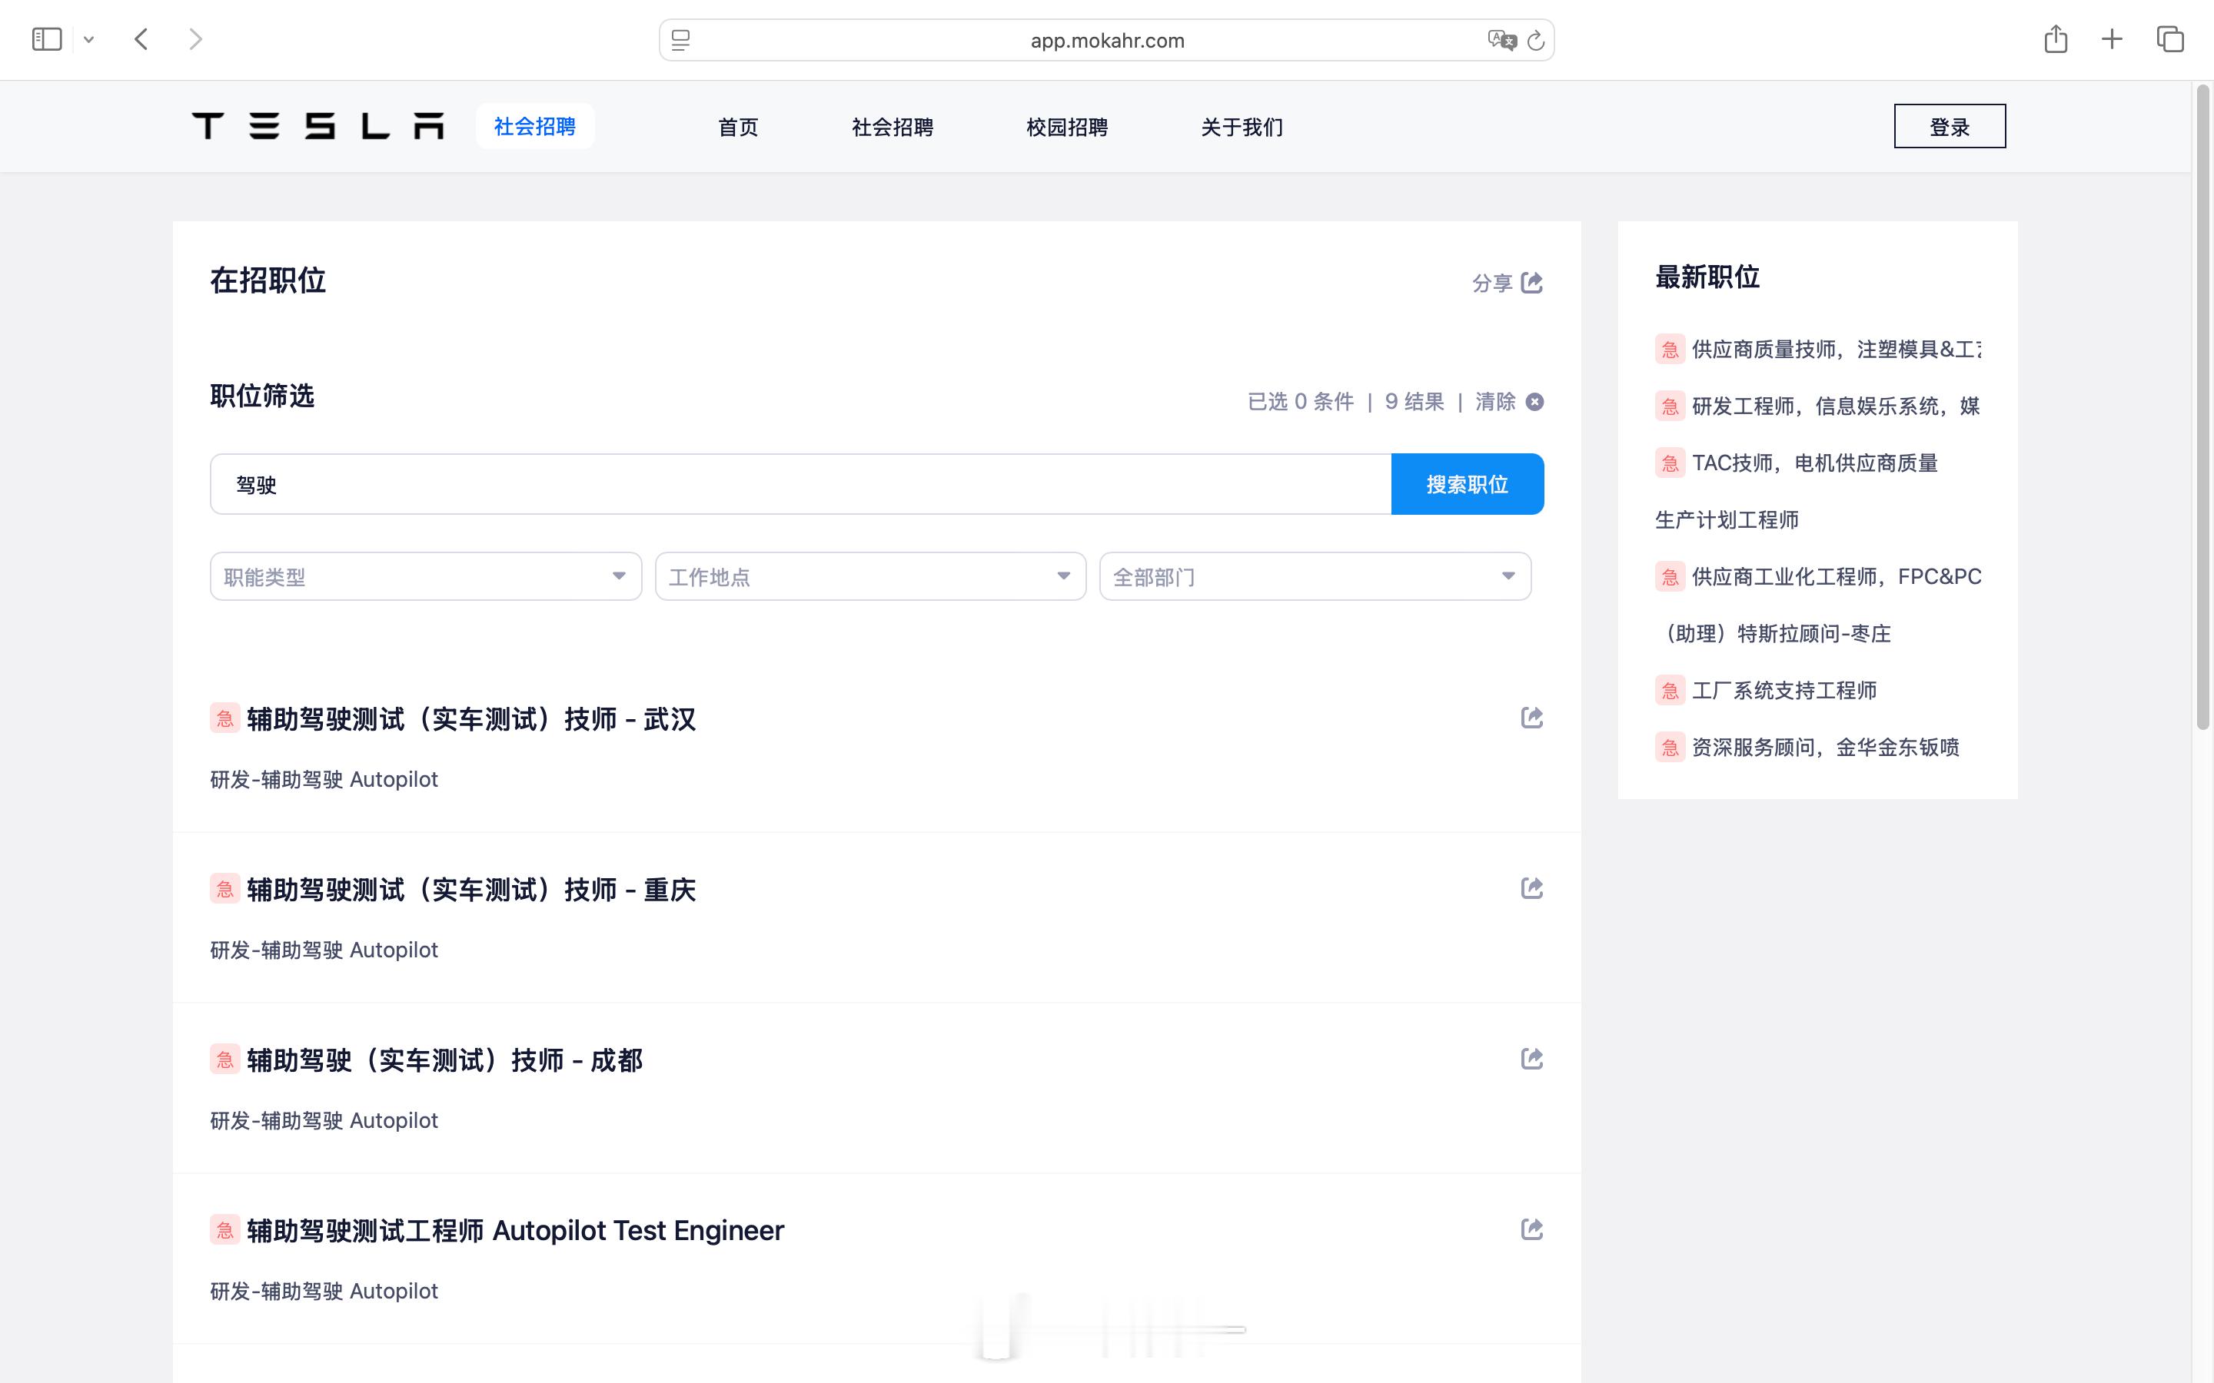Click the 急 badge on the 成都 job
The height and width of the screenshot is (1383, 2214).
(x=225, y=1060)
